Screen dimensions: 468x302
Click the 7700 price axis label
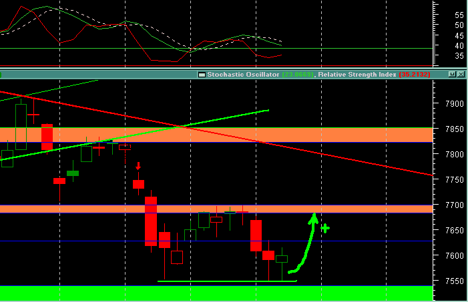(454, 205)
